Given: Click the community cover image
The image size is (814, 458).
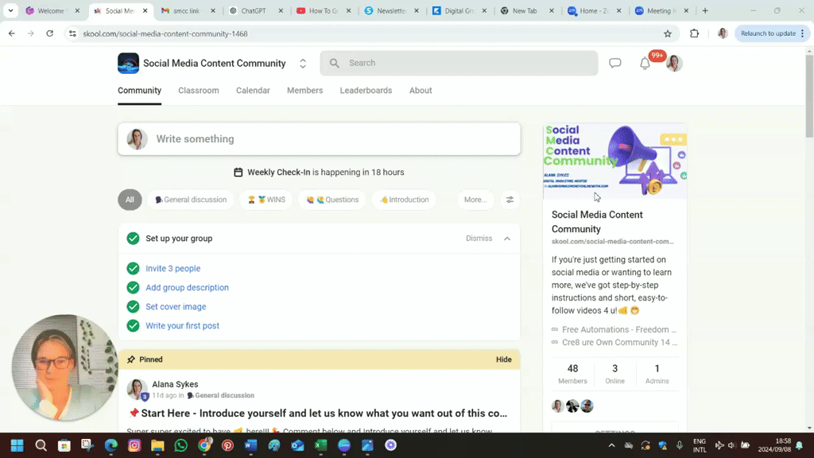Looking at the screenshot, I should click(615, 161).
